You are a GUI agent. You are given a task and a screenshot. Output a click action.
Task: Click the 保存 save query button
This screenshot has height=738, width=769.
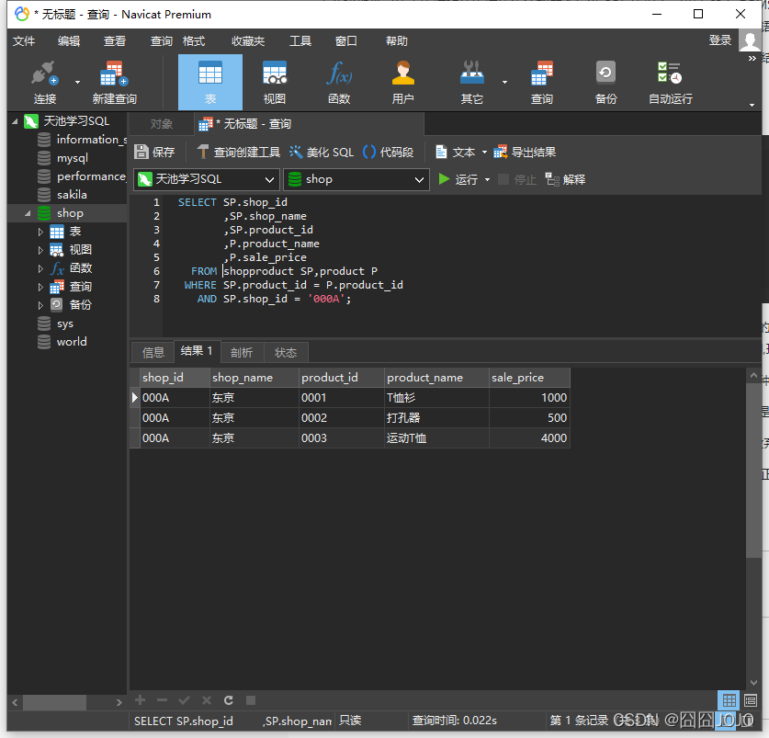tap(154, 153)
